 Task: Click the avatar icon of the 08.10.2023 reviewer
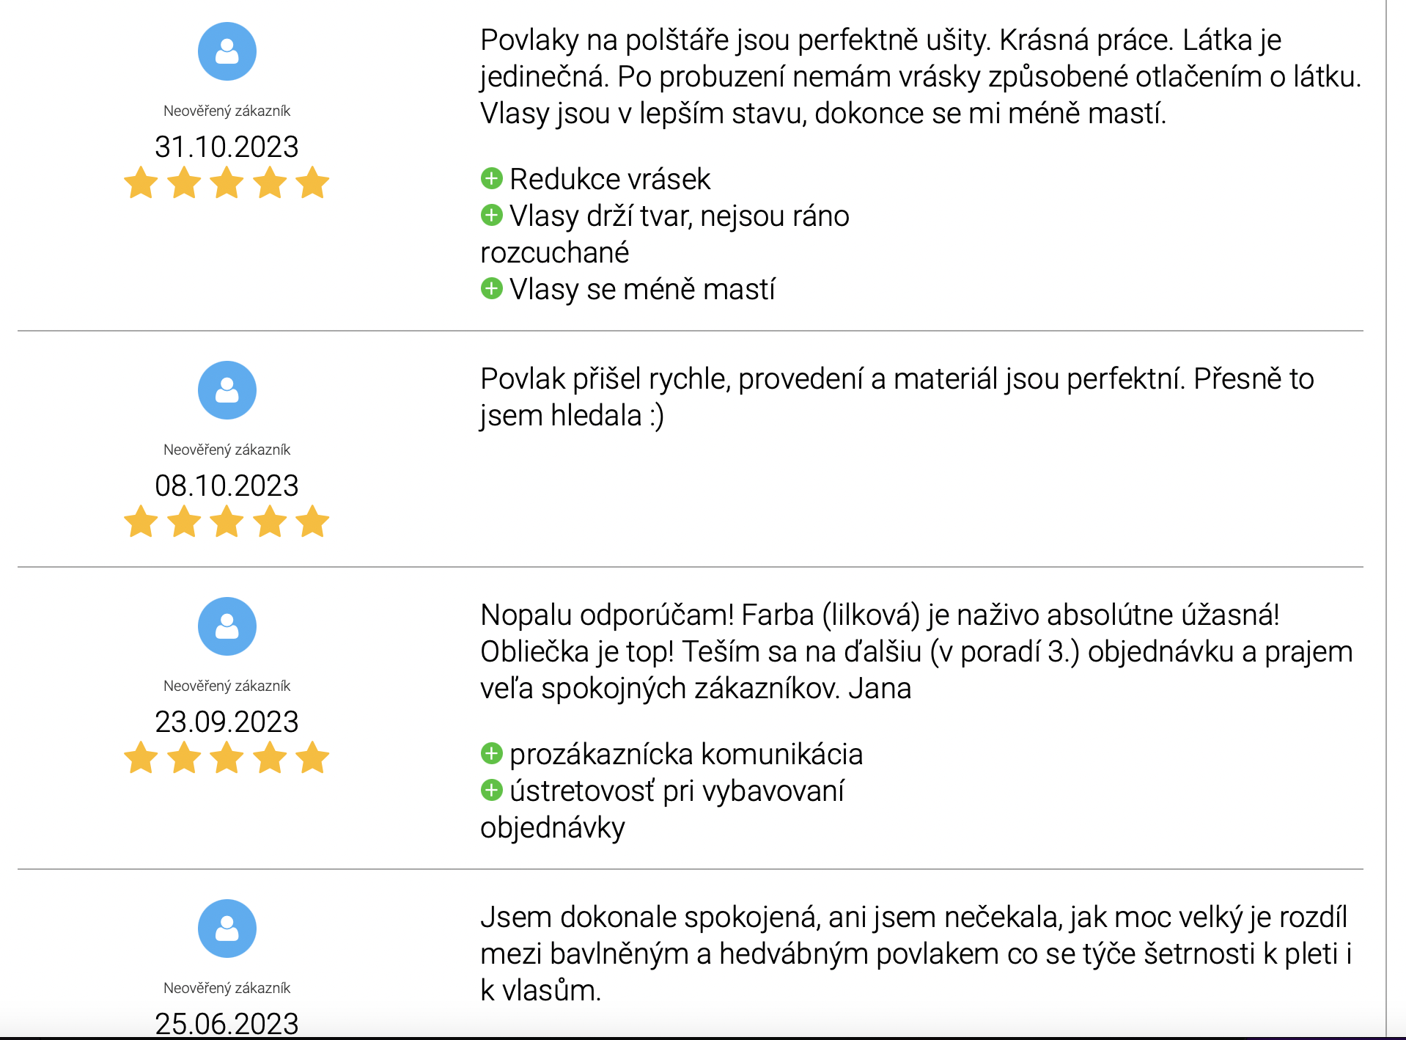227,390
